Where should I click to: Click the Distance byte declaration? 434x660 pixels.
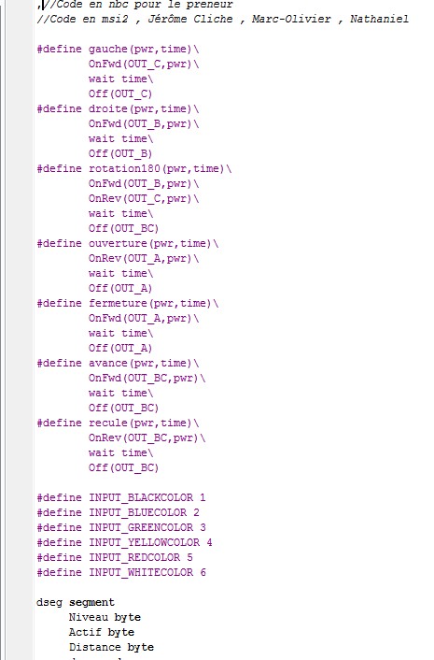111,647
